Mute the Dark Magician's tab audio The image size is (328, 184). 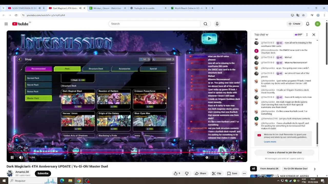pyautogui.click(x=80, y=8)
